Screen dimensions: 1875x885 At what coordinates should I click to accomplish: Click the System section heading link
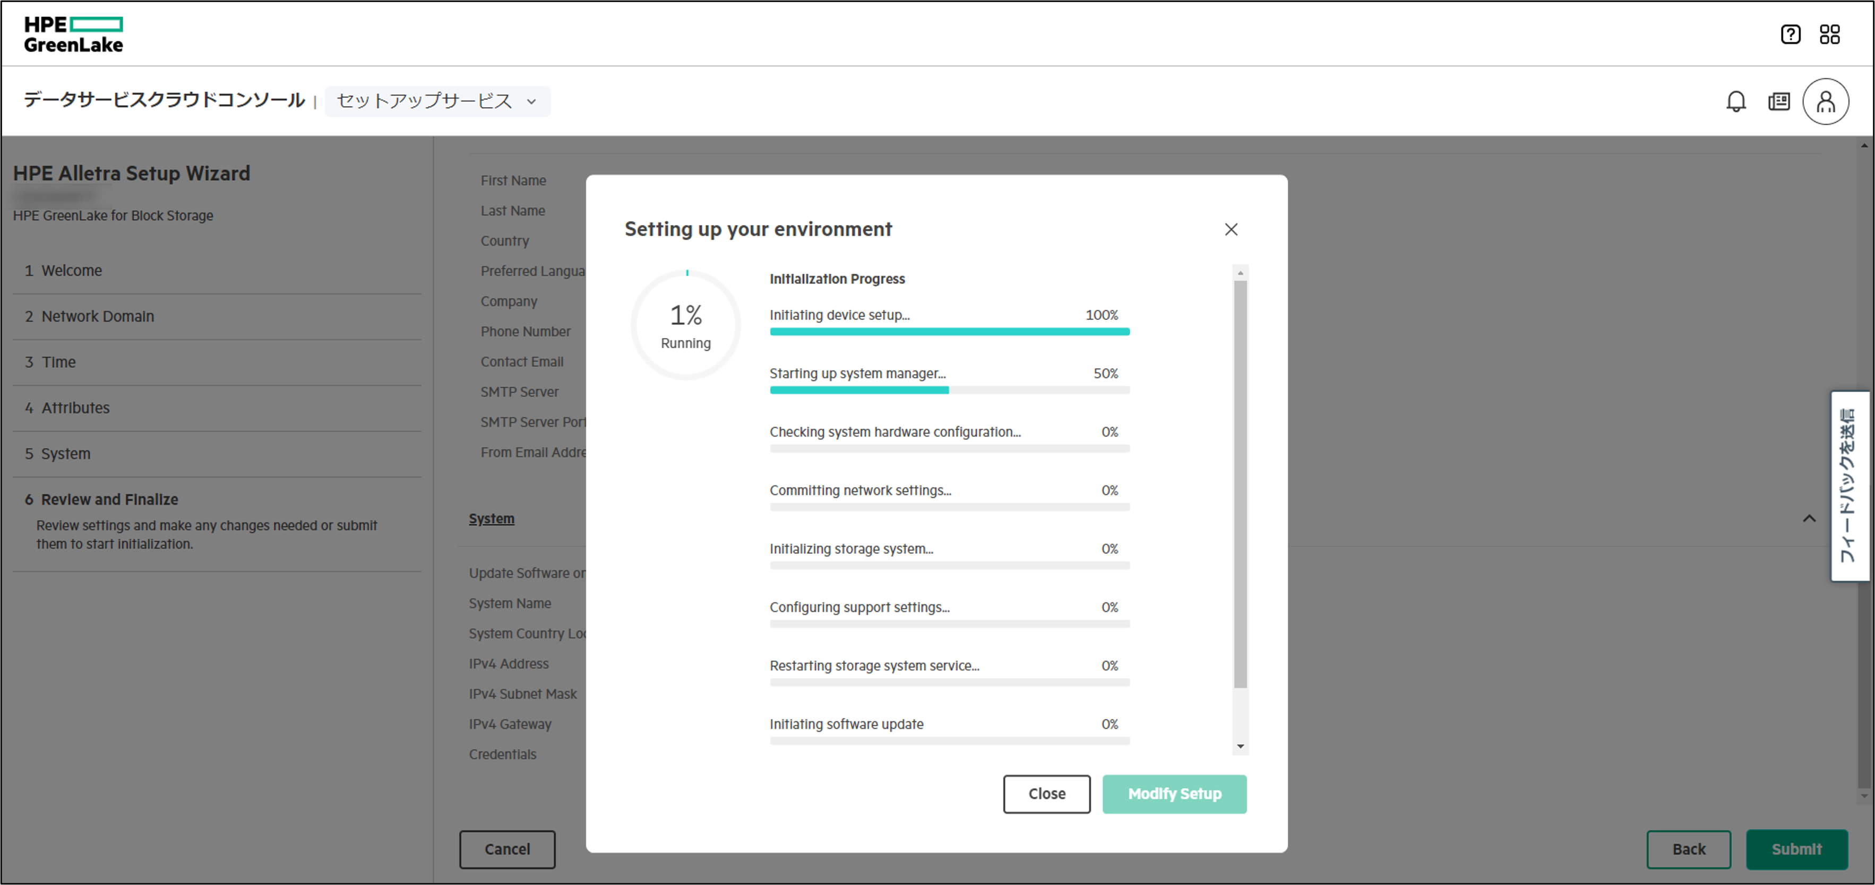[x=492, y=518]
